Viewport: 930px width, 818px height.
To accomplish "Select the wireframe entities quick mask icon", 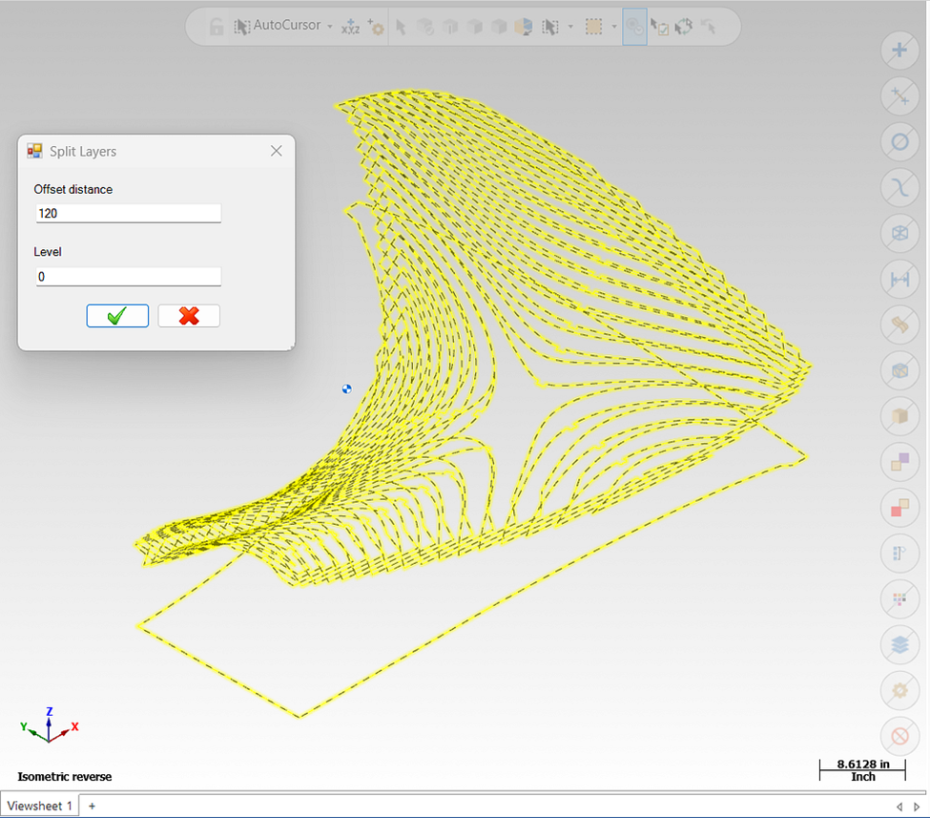I will [899, 233].
